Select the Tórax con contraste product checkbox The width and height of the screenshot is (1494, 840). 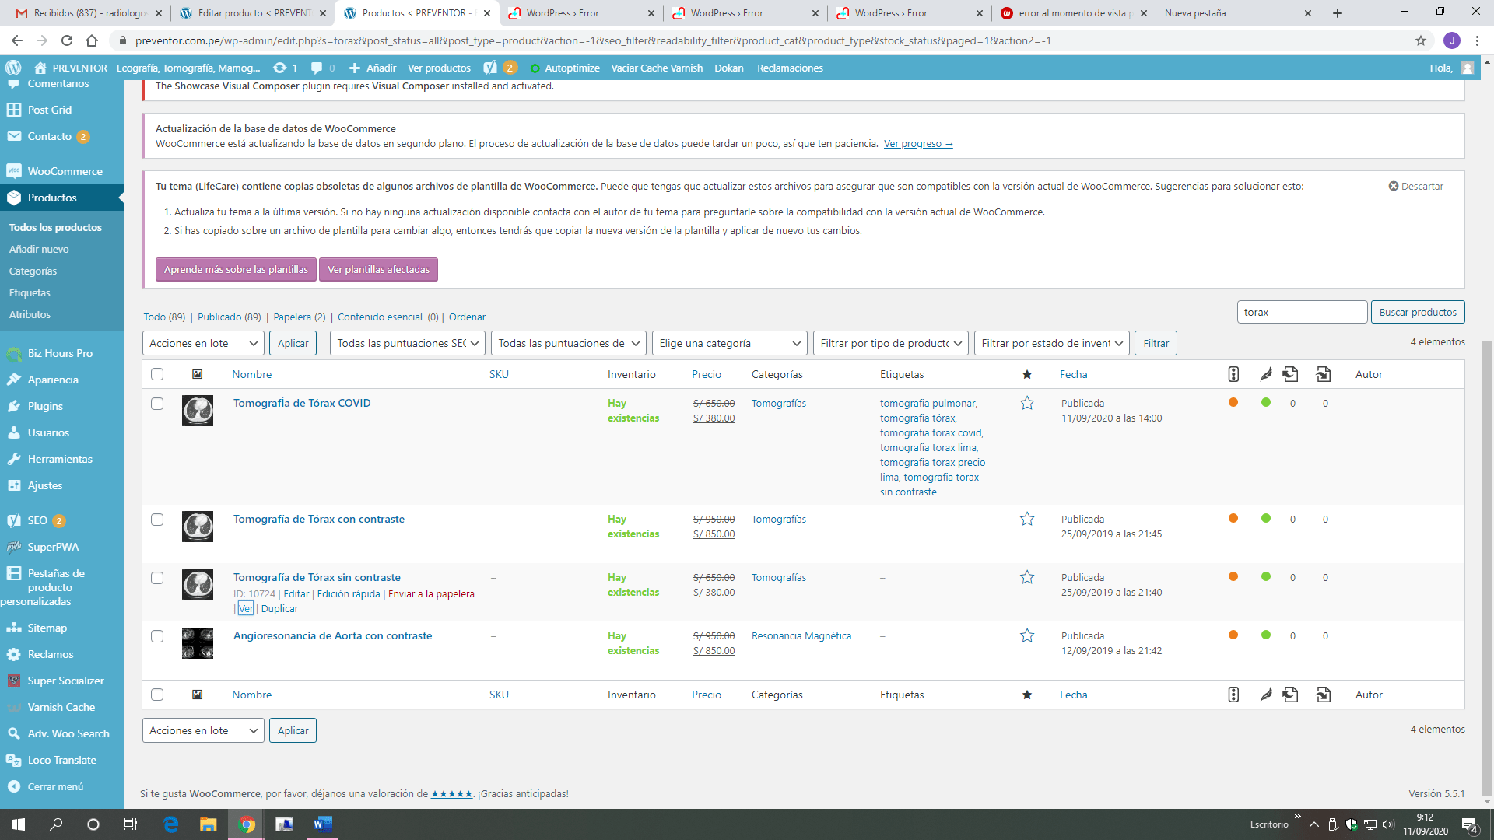(x=157, y=520)
